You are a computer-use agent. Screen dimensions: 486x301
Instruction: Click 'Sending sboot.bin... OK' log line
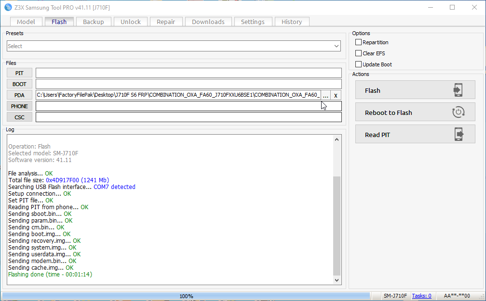(x=40, y=213)
